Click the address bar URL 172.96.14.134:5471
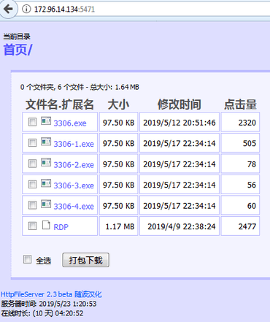The height and width of the screenshot is (322, 270). pos(64,9)
